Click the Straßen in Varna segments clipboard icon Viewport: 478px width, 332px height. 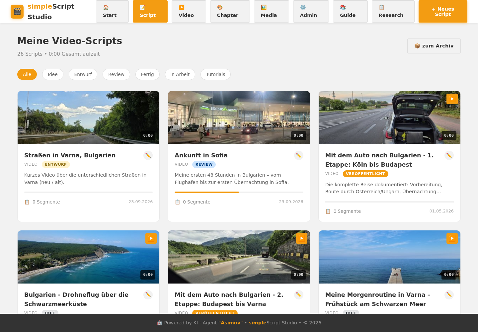coord(27,202)
